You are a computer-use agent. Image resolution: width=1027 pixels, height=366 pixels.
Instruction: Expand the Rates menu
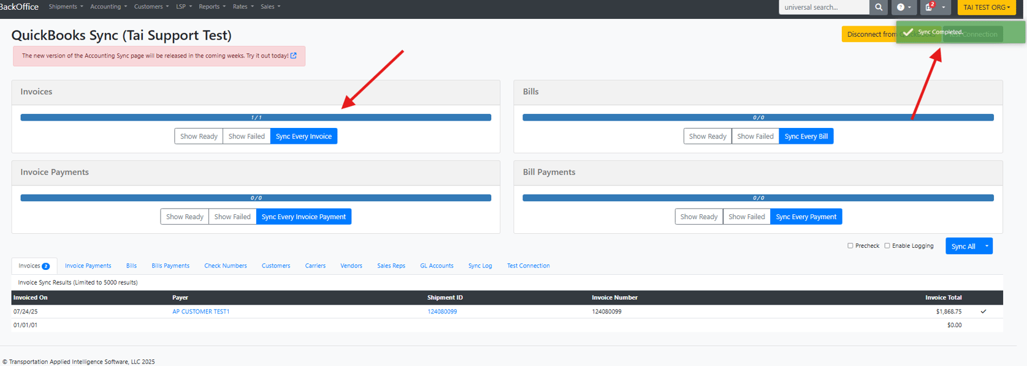click(x=243, y=7)
